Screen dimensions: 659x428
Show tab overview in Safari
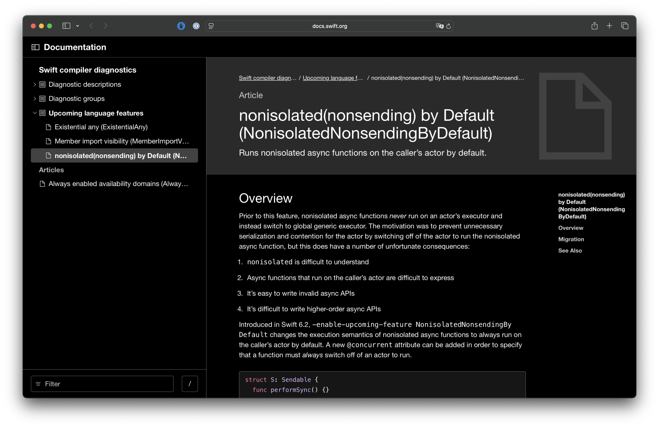(x=625, y=26)
